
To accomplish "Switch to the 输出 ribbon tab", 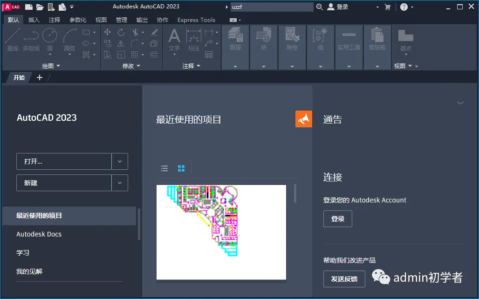I will (142, 20).
